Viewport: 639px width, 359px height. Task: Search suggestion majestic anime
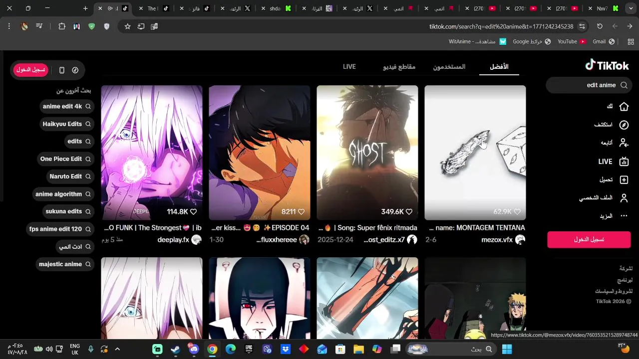[x=65, y=264]
